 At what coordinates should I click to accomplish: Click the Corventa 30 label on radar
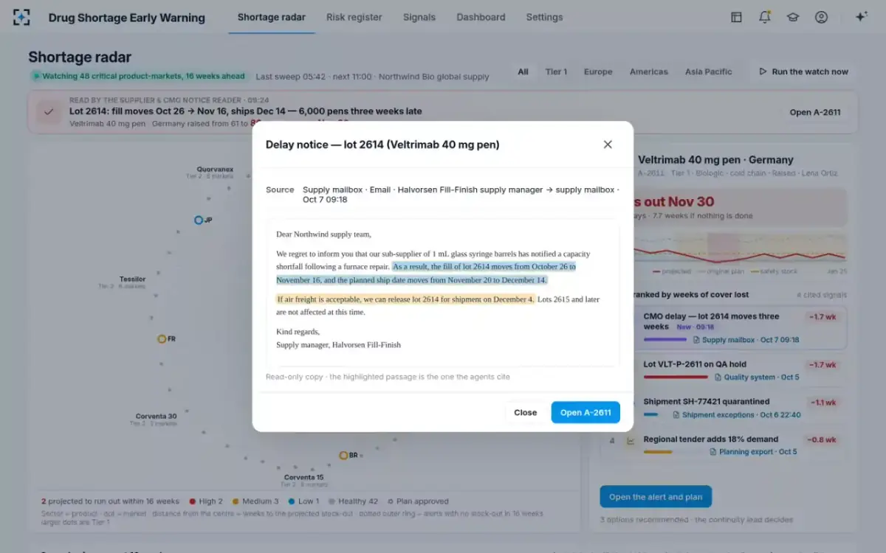click(x=156, y=417)
